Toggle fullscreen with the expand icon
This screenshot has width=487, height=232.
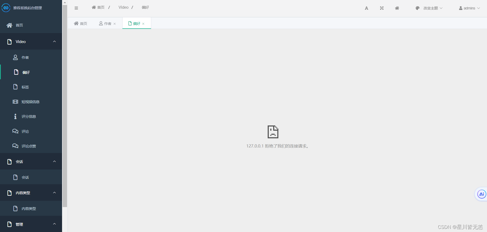[x=382, y=8]
